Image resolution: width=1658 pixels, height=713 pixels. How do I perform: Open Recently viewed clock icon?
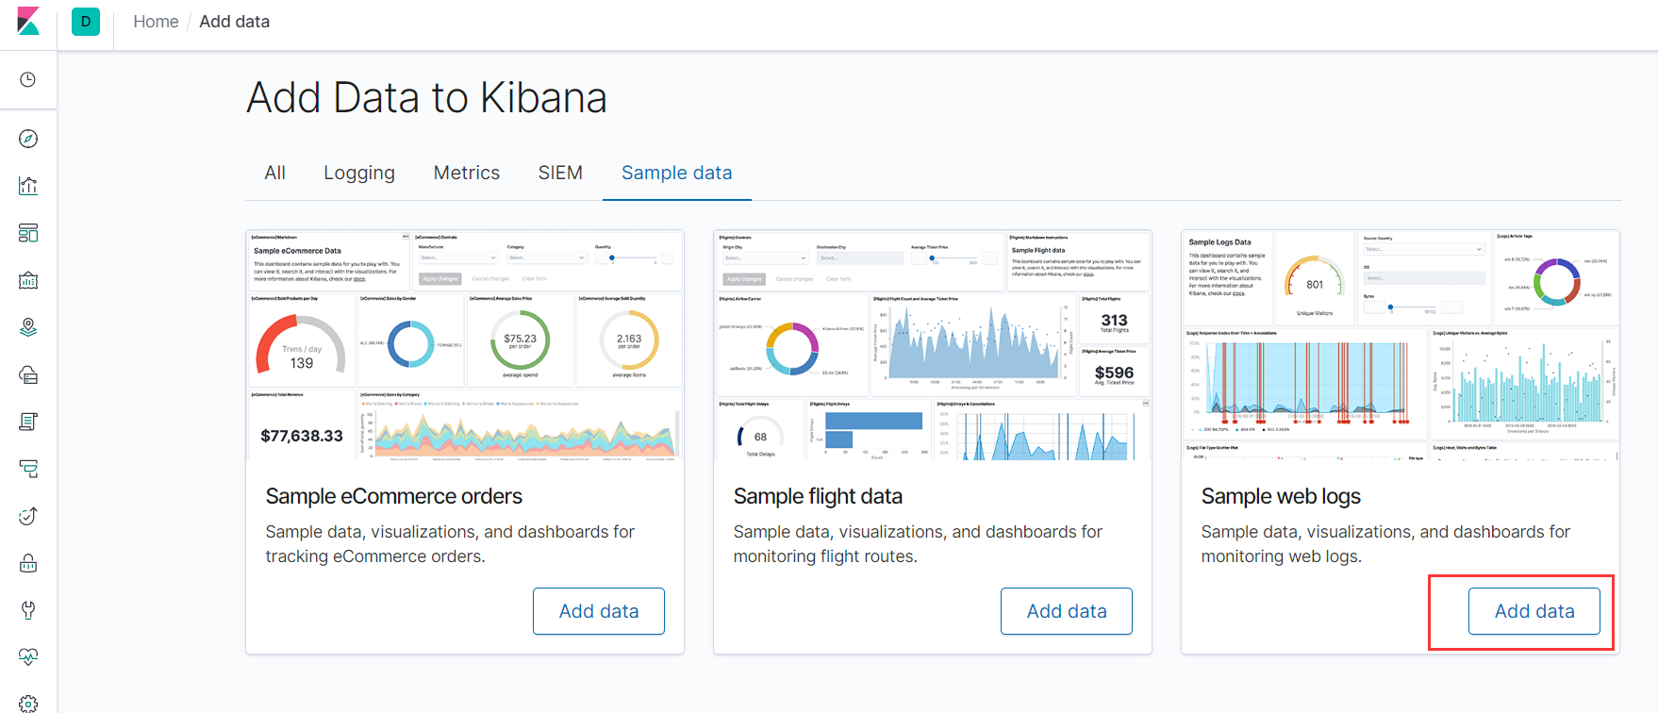[28, 79]
